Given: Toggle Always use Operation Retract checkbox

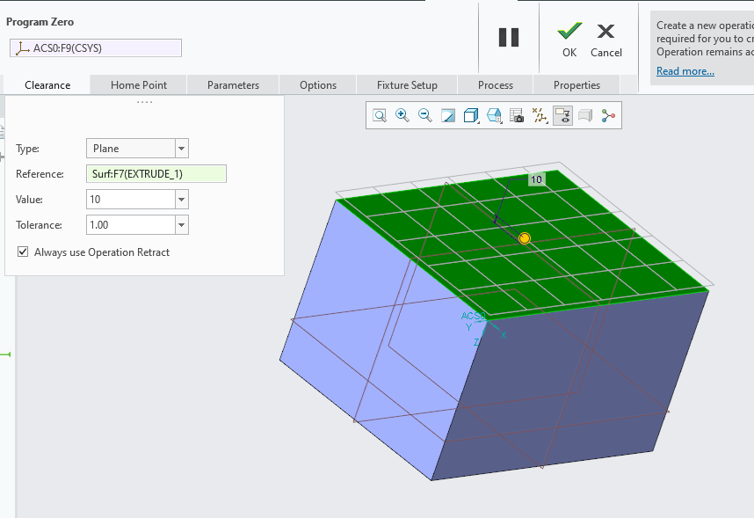Looking at the screenshot, I should (23, 252).
